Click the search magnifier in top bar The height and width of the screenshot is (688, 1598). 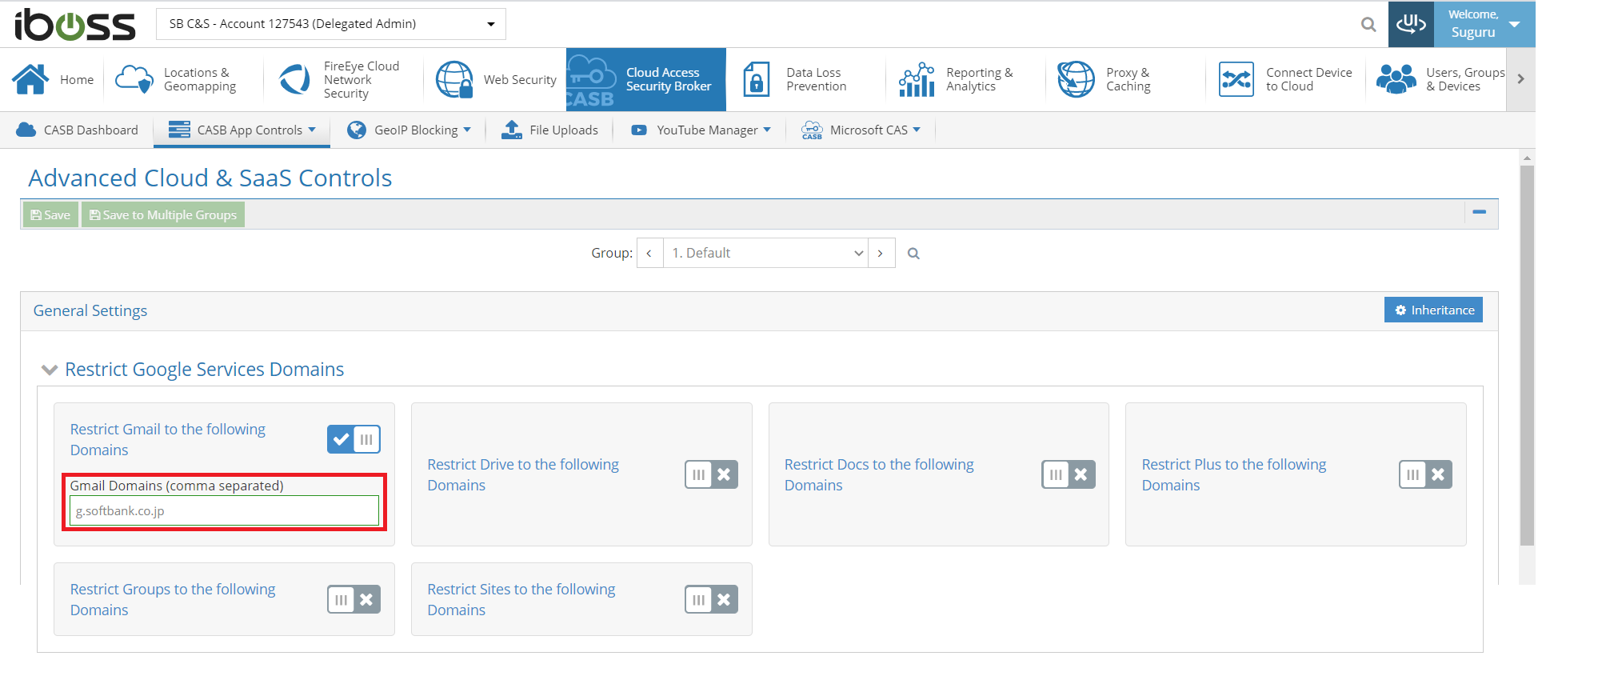coord(1368,25)
